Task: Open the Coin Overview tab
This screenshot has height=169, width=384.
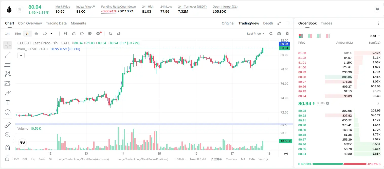Action: [x=30, y=23]
